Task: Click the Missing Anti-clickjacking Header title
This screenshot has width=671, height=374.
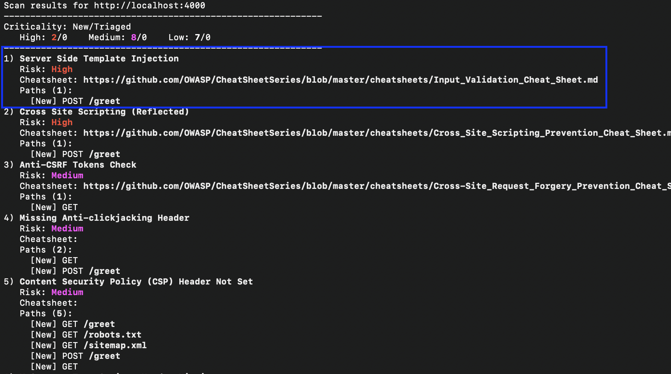Action: pyautogui.click(x=104, y=218)
